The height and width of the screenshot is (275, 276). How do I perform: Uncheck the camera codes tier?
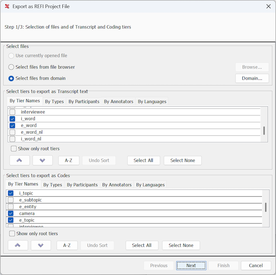11,213
